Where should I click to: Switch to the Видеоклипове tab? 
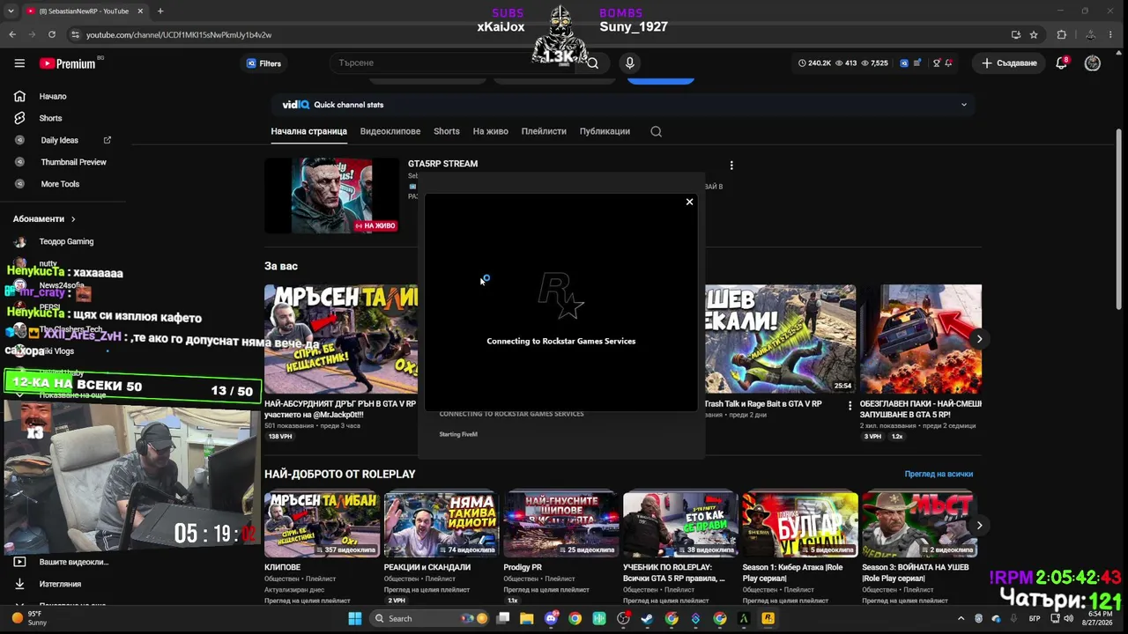390,131
